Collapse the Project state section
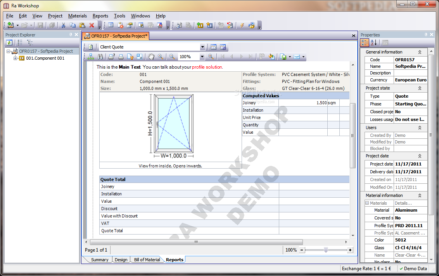 click(x=420, y=88)
